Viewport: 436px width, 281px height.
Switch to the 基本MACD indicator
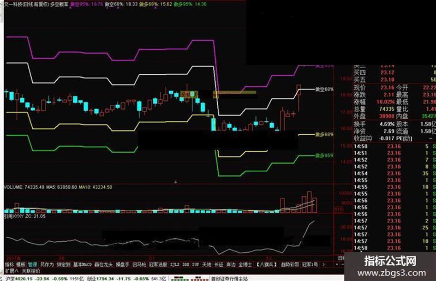click(82, 264)
